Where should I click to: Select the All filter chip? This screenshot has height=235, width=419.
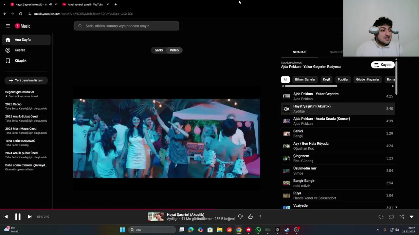coord(285,79)
